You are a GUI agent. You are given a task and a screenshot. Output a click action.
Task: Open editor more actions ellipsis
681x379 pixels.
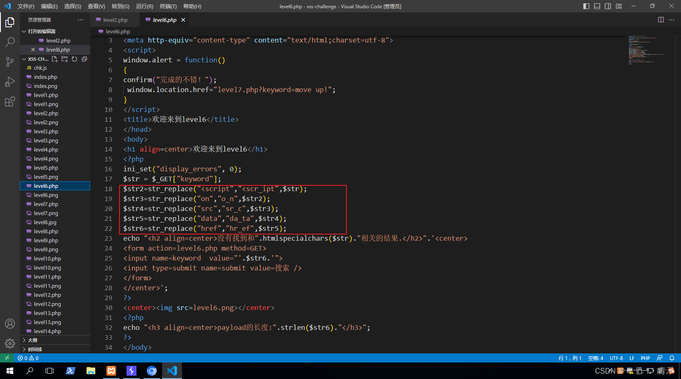coord(671,20)
